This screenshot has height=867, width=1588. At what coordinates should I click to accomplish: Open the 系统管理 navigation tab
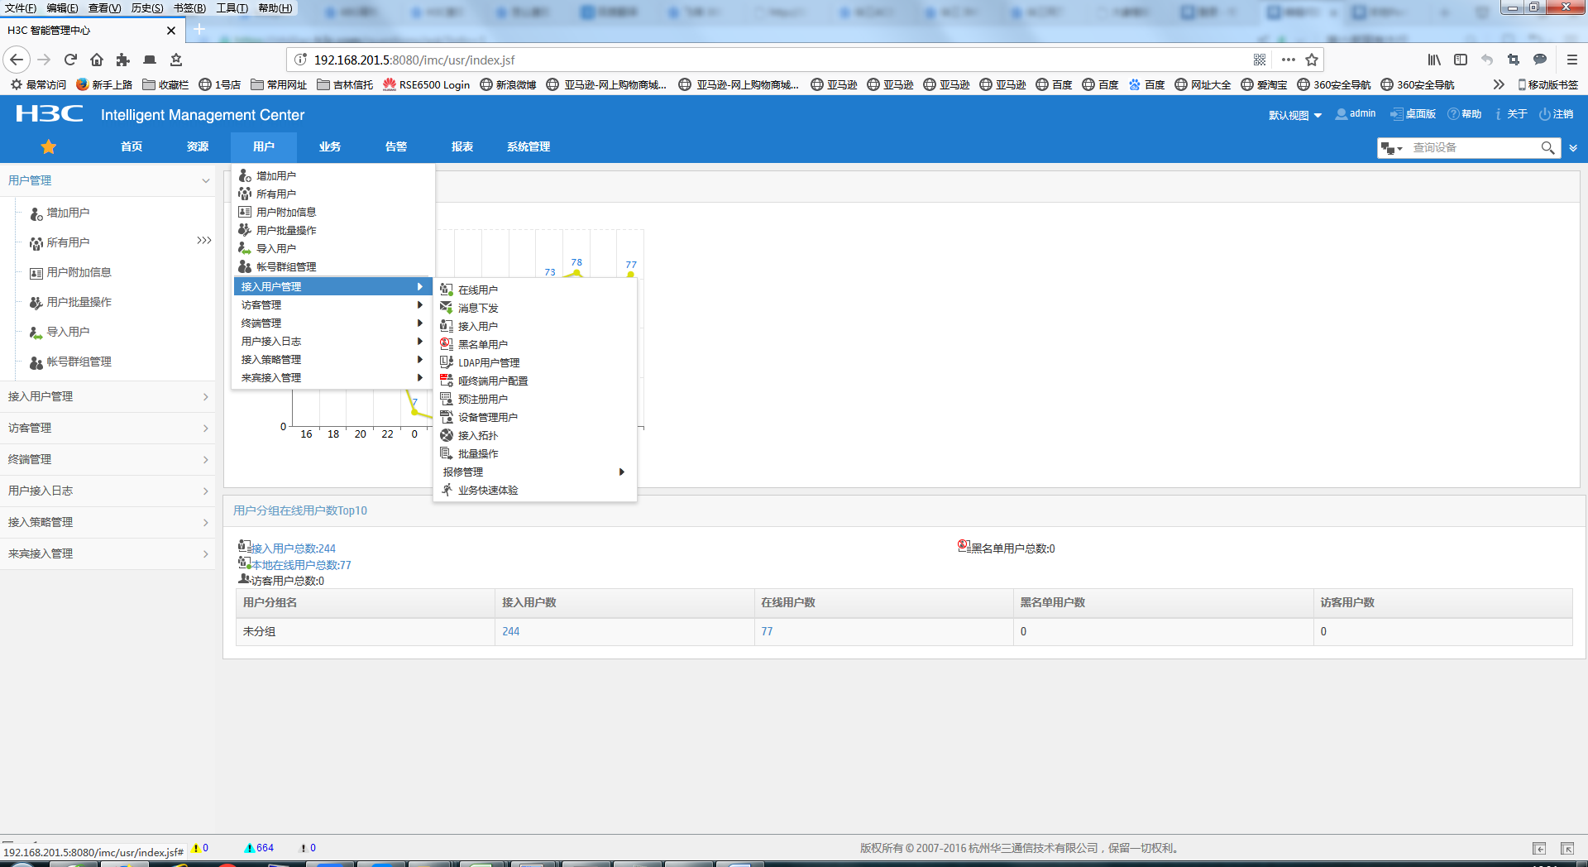[x=529, y=146]
